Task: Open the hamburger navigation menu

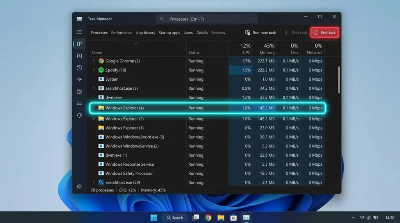Action: click(79, 32)
